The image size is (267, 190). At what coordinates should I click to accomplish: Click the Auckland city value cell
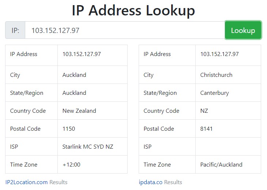tap(93, 75)
